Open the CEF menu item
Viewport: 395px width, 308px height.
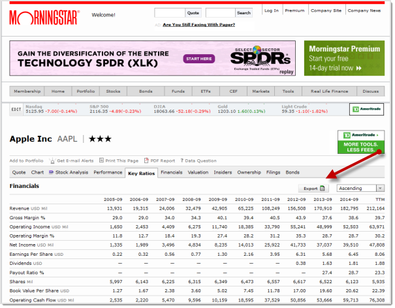233,91
